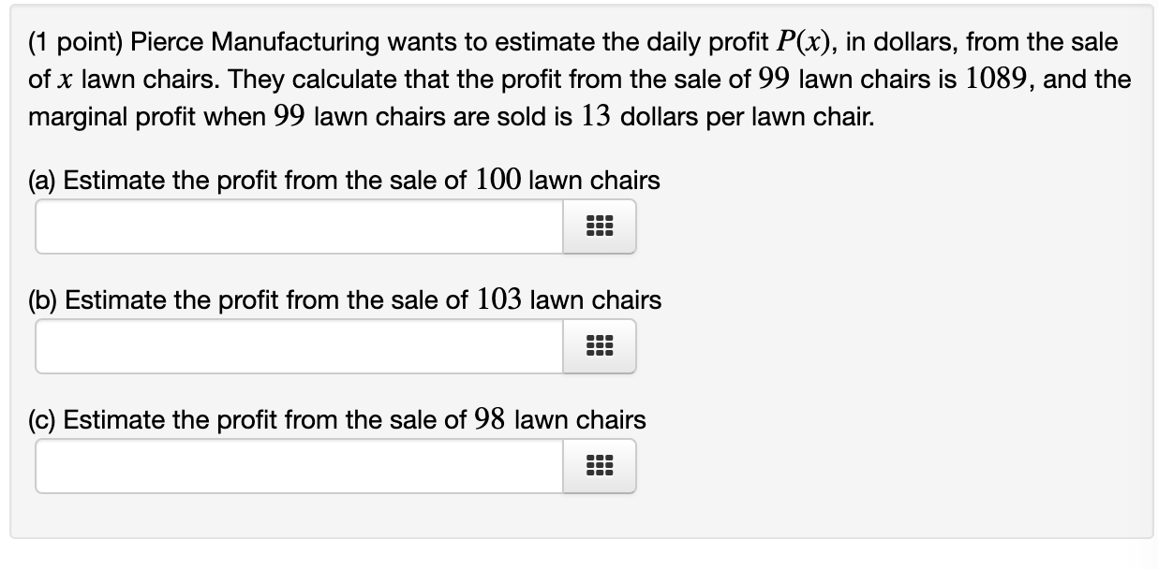Select the answer field for 100 lawn chairs estimate
Screen dimensions: 1158x569
tap(298, 226)
